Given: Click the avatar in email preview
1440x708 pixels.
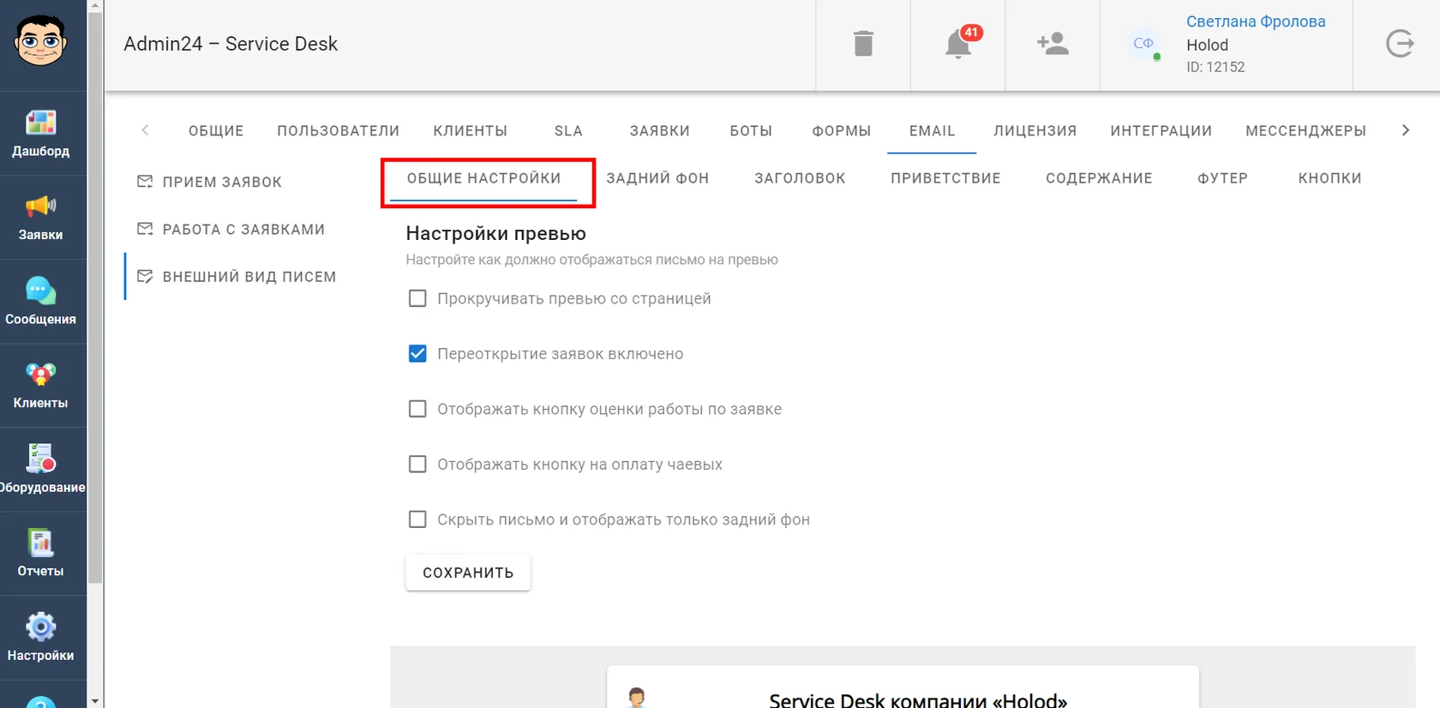Looking at the screenshot, I should (637, 698).
